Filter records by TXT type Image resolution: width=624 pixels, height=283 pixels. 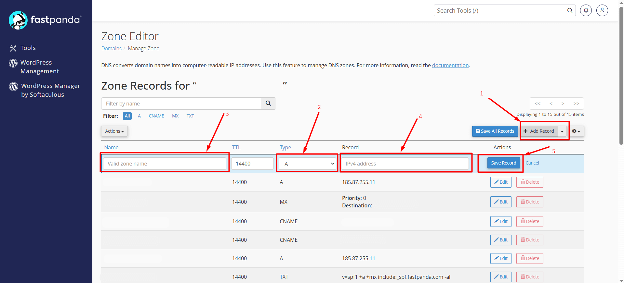click(x=190, y=116)
